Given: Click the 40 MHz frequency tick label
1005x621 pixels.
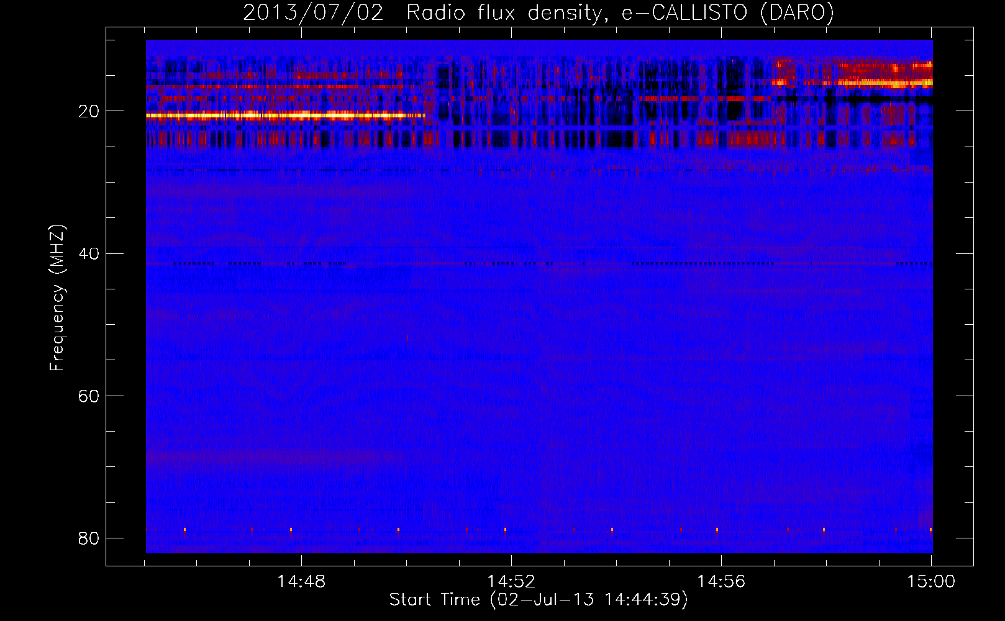Looking at the screenshot, I should click(x=89, y=254).
